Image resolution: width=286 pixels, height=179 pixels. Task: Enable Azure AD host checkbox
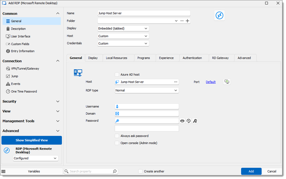117,74
